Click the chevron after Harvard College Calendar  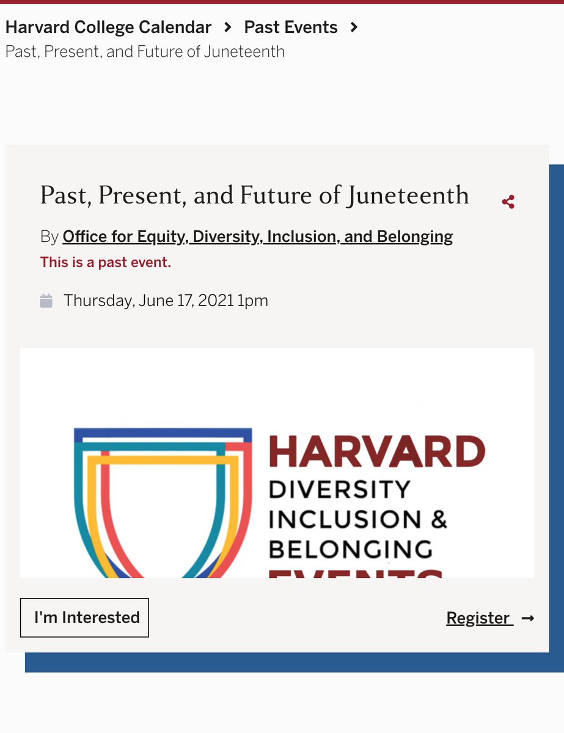228,27
